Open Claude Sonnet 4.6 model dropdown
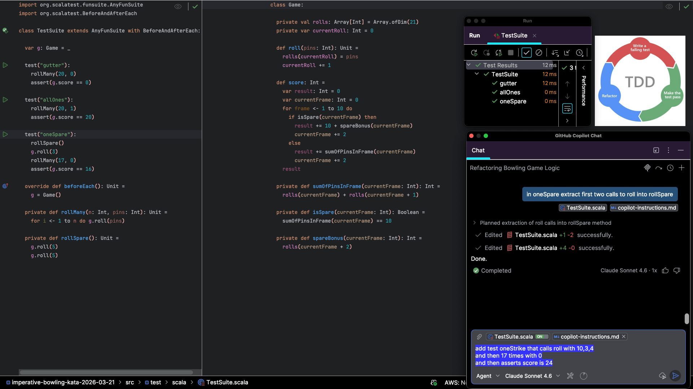Viewport: 693px width, 389px height. (532, 376)
